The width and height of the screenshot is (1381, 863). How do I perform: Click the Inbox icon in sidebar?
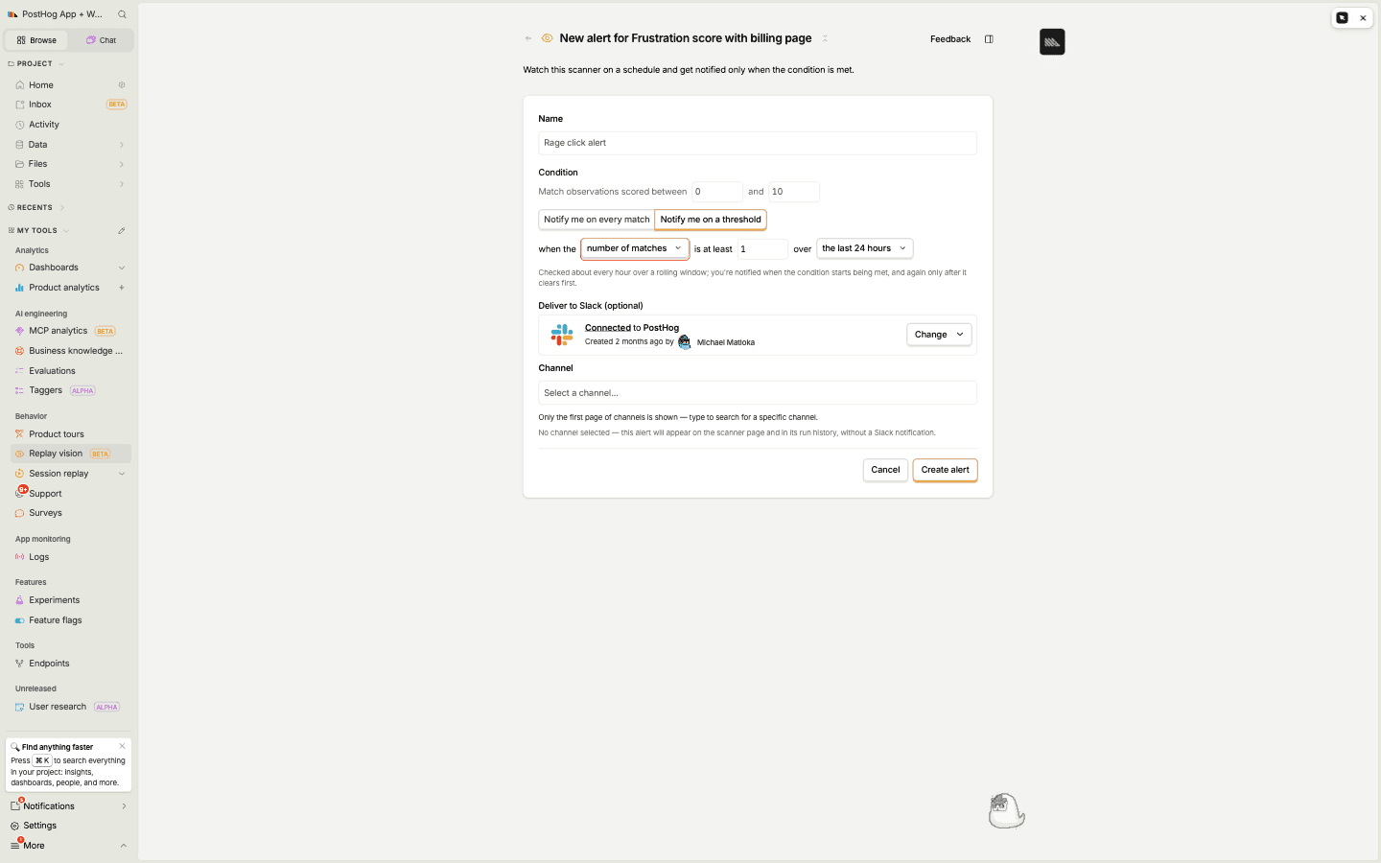point(19,105)
